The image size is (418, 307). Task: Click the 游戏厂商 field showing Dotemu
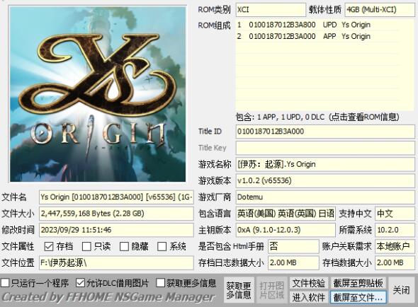point(325,197)
